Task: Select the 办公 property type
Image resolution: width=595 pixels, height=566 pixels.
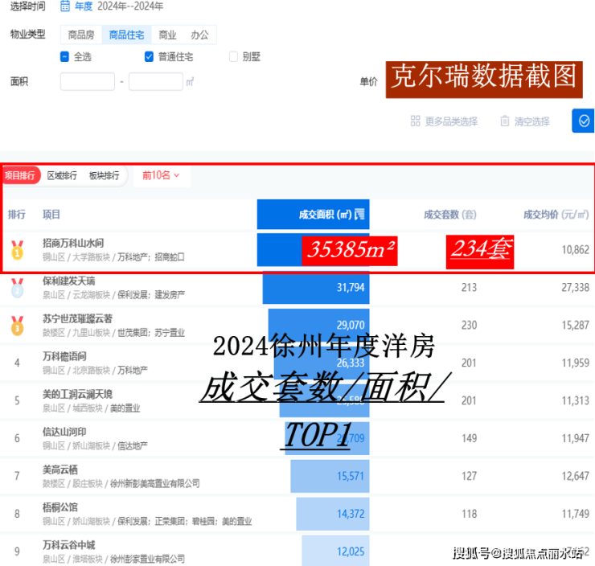Action: coord(199,35)
